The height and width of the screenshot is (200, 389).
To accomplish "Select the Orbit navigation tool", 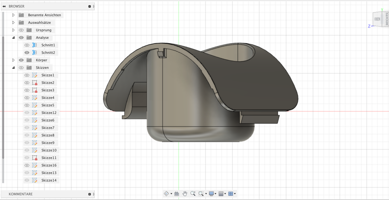I will [166, 194].
